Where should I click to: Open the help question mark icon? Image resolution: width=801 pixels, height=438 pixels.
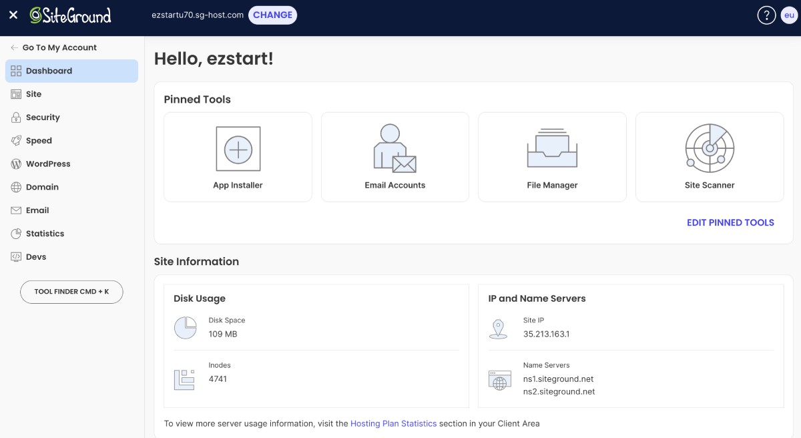(766, 14)
